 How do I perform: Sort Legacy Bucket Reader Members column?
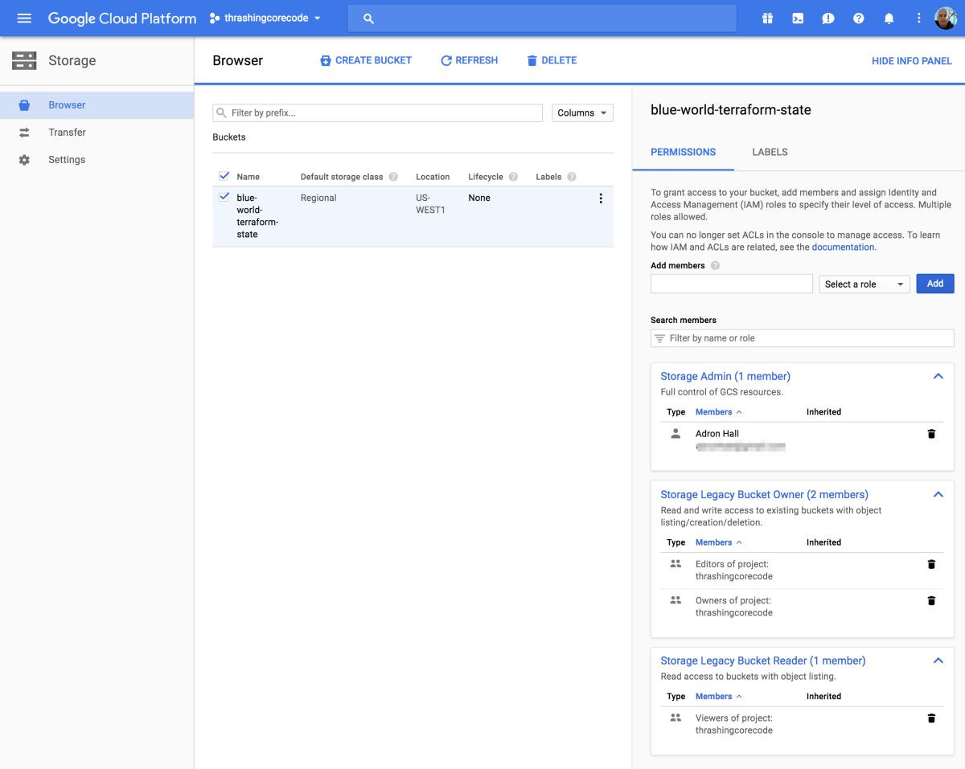coord(718,697)
